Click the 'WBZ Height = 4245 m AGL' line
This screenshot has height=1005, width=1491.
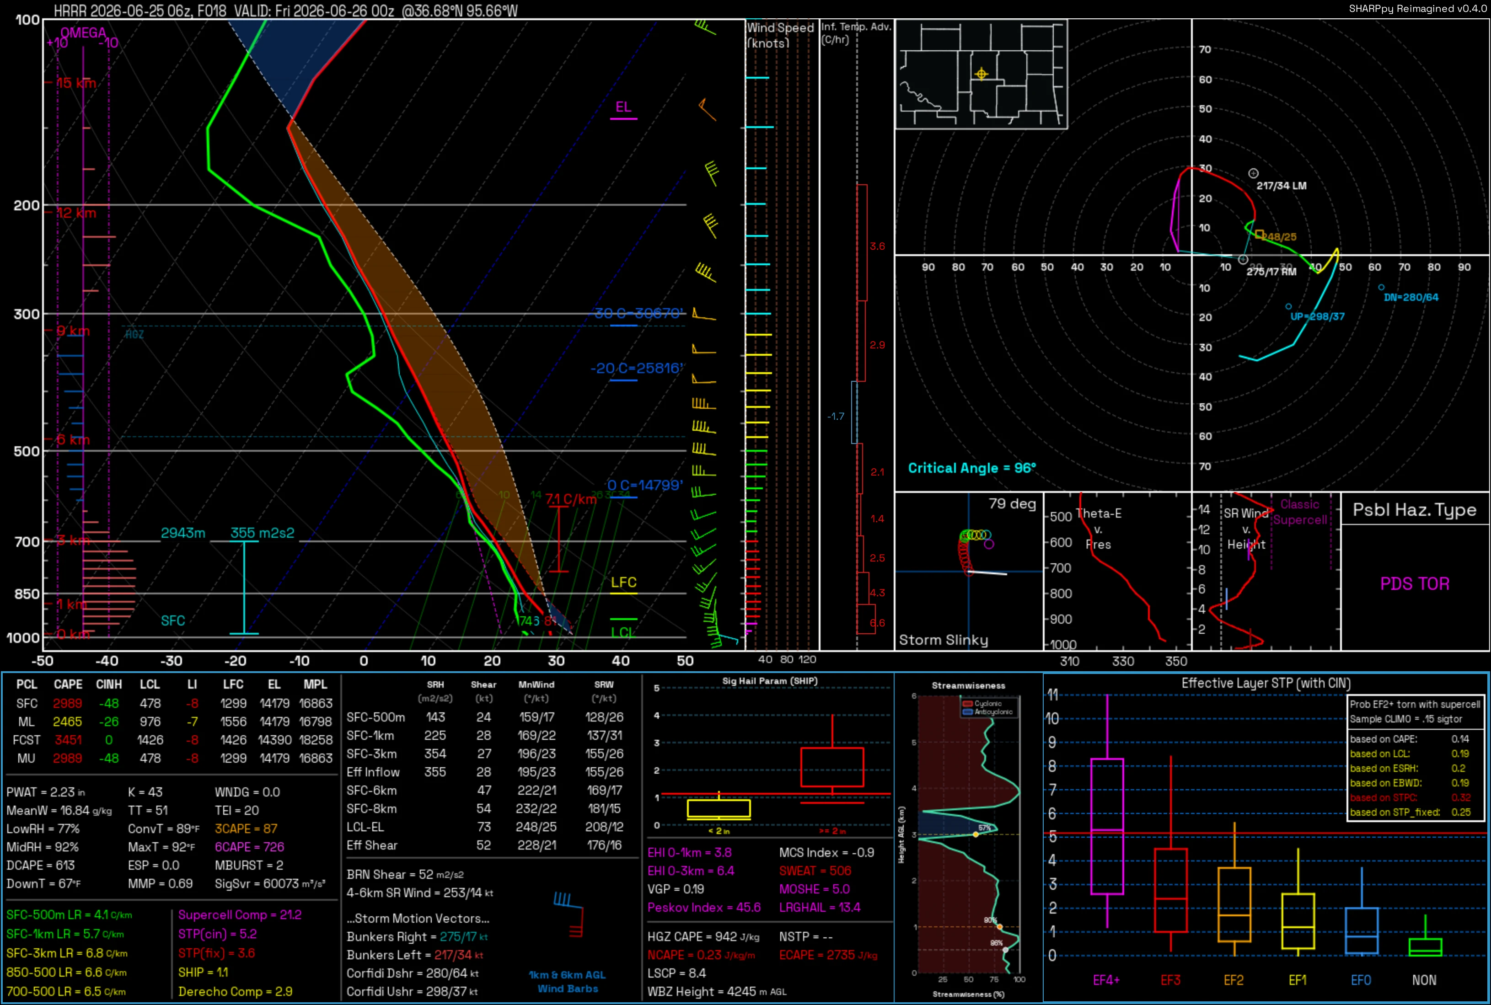tap(717, 992)
